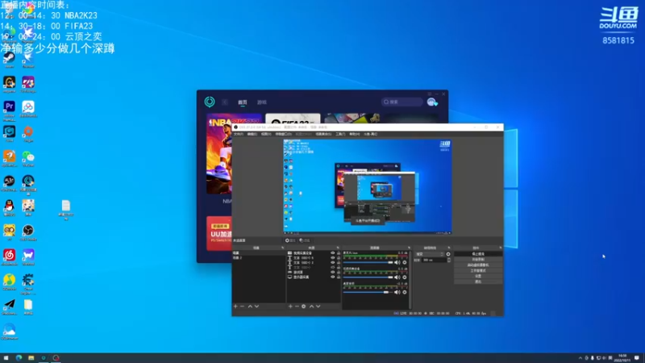The height and width of the screenshot is (363, 645).
Task: Open Steam desktop shortcut
Action: pos(9,58)
